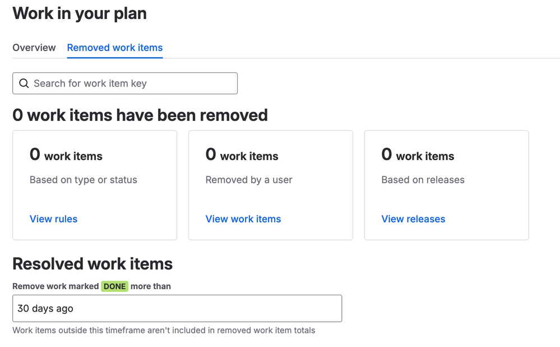The height and width of the screenshot is (347, 560).
Task: Click the 0 count on removed by user card
Action: click(x=242, y=156)
